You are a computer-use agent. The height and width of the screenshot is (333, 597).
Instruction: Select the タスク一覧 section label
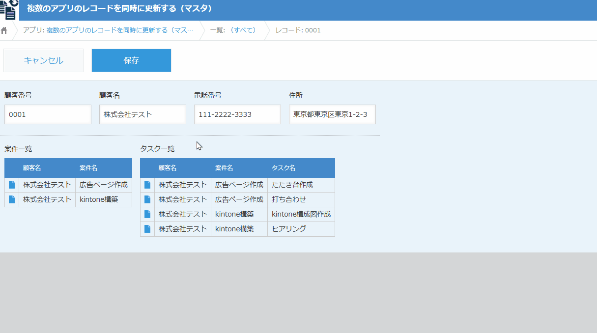coord(157,148)
